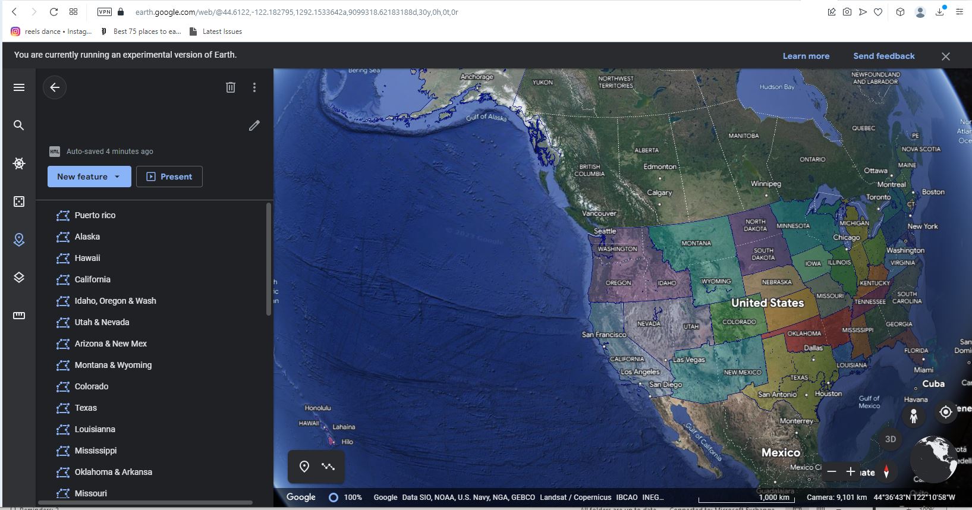Open Latest Issues bookmark
This screenshot has width=972, height=510.
(215, 32)
